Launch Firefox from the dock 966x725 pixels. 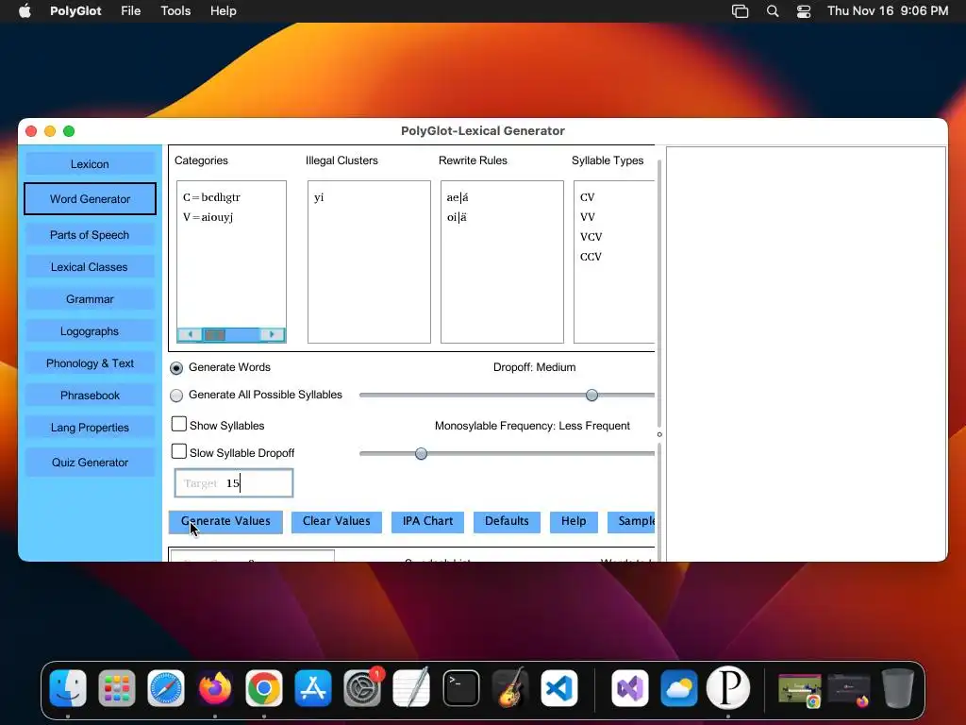tap(215, 688)
